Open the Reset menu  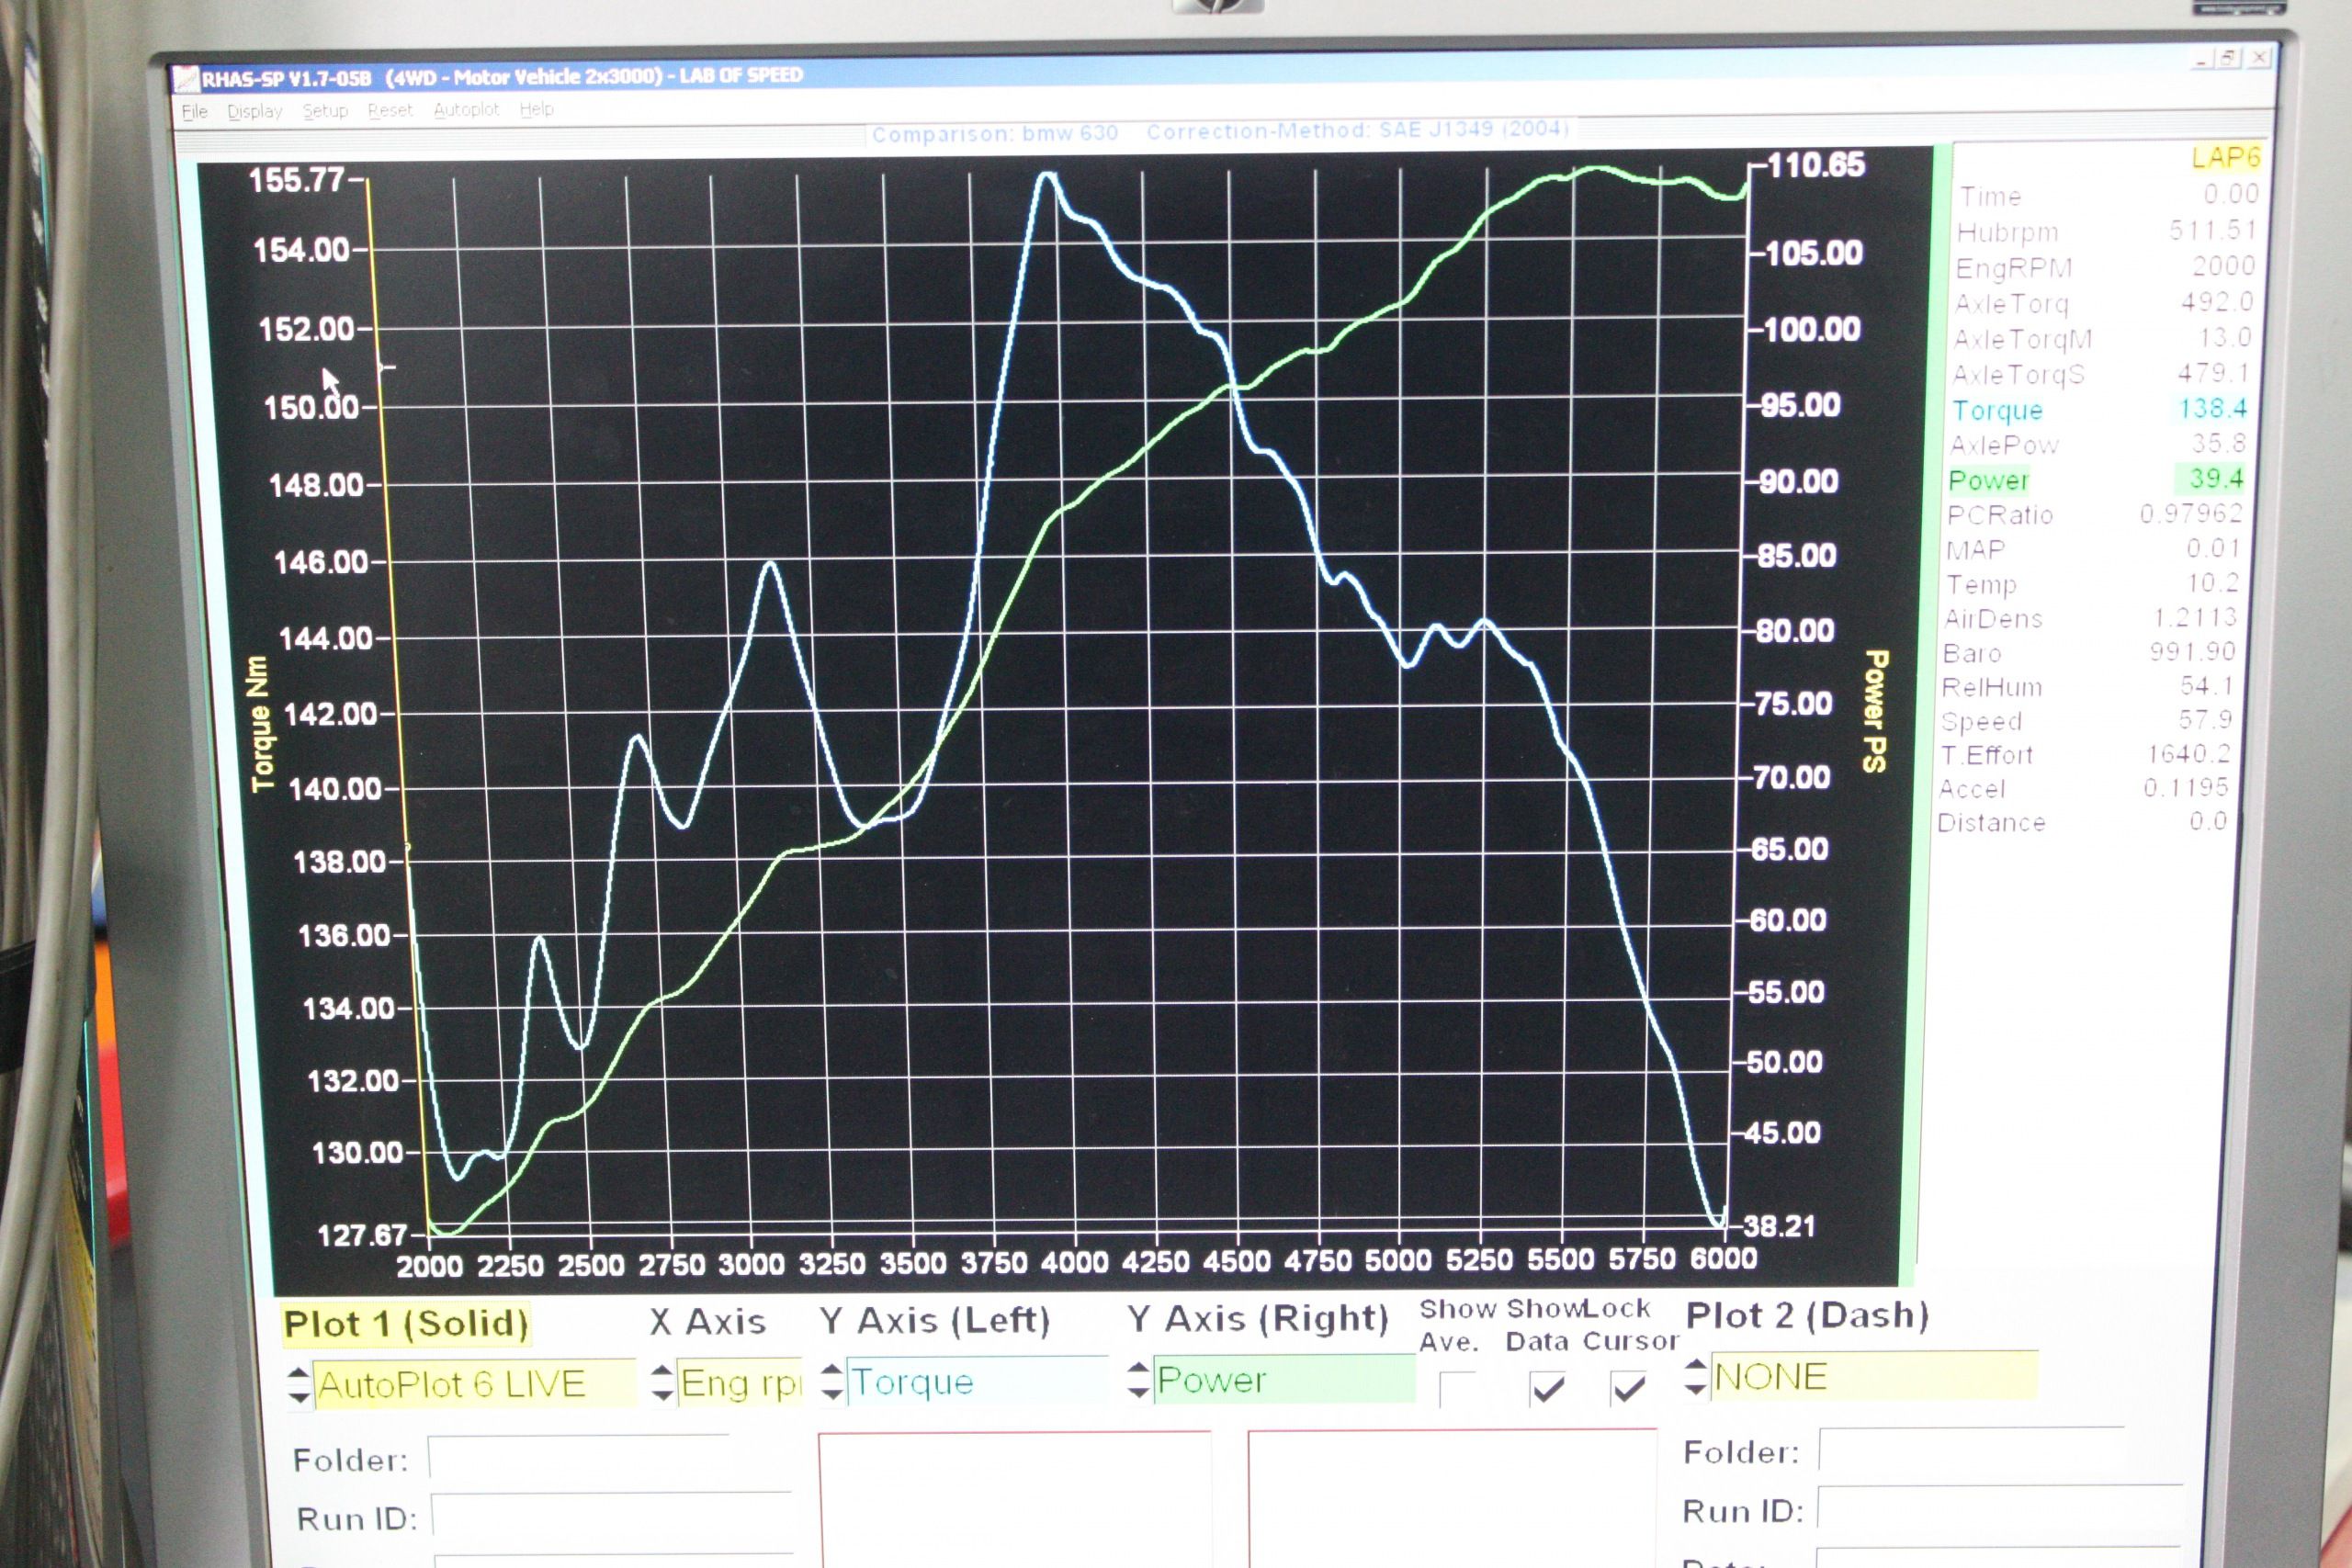coord(390,110)
